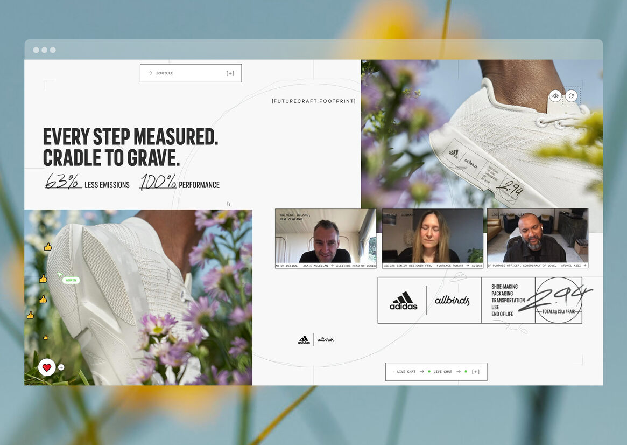Click the FUTURECRAFT.FOOTPRINT bracketed label
The width and height of the screenshot is (627, 445).
[313, 101]
